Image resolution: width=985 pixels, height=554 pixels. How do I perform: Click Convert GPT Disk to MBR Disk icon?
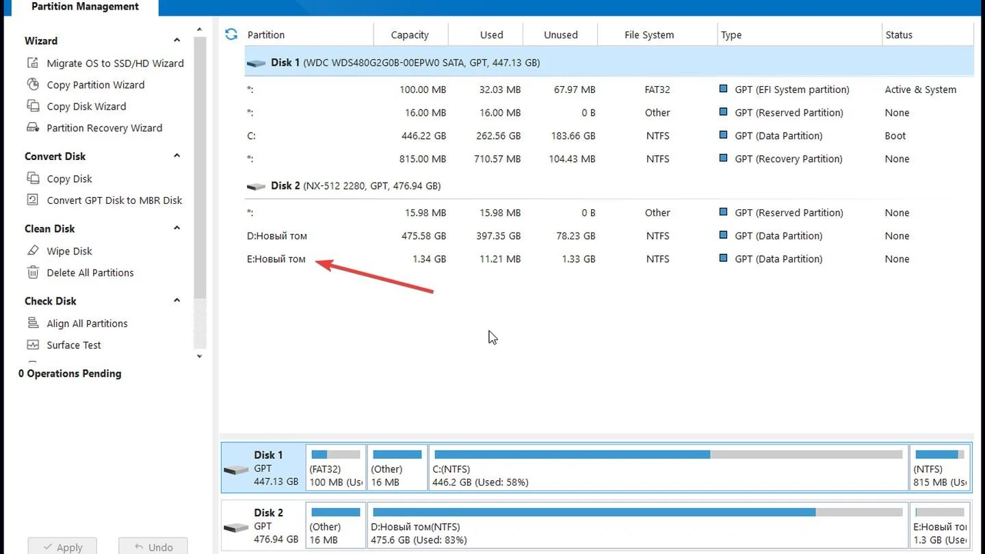32,200
